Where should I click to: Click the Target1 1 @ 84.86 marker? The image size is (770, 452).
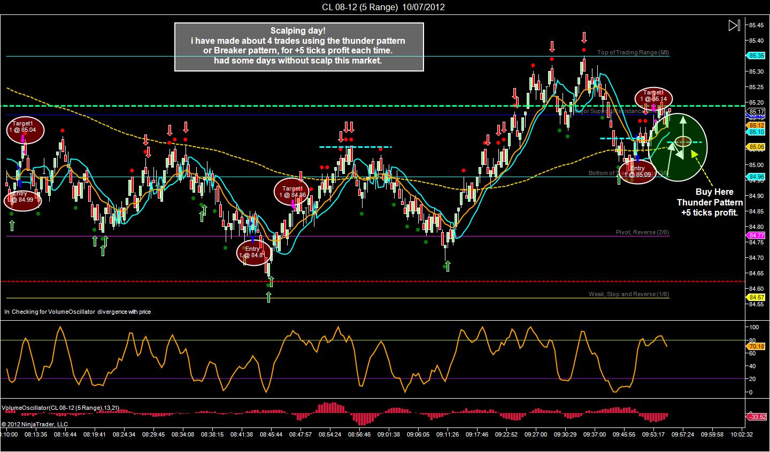[291, 192]
